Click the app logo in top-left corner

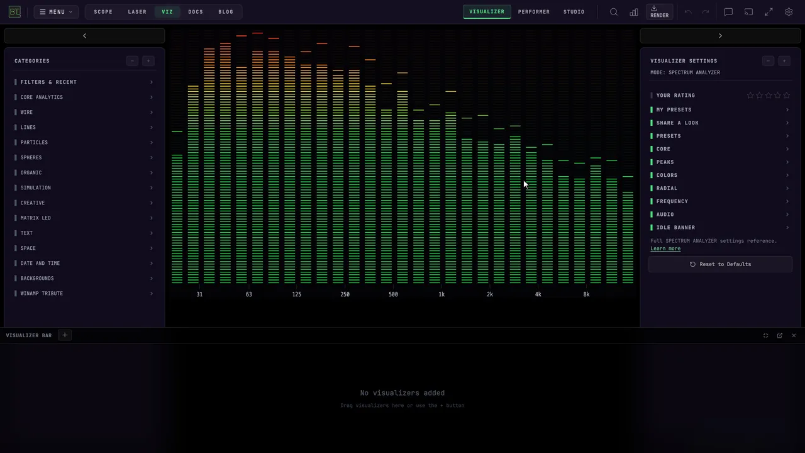click(14, 12)
